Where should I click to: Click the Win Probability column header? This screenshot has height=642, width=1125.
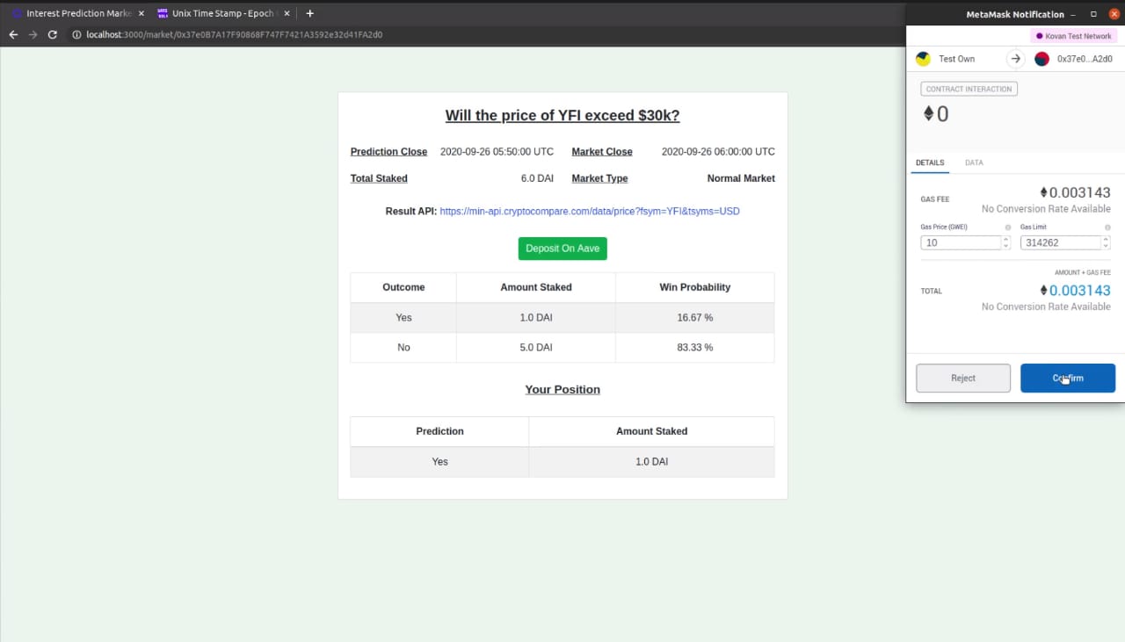coord(694,287)
